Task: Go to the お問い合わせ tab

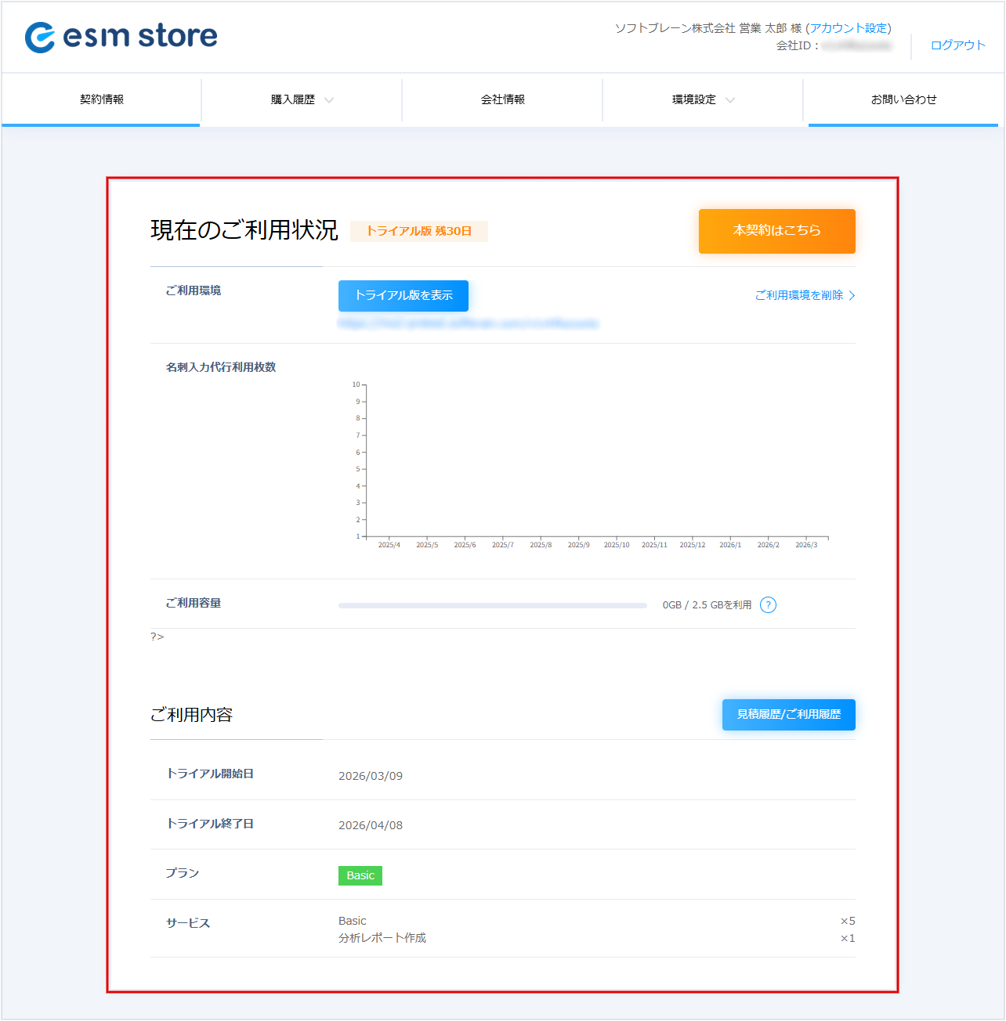Action: 903,99
